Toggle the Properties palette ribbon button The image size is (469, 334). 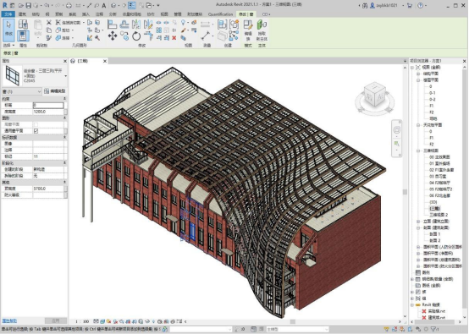click(x=23, y=36)
